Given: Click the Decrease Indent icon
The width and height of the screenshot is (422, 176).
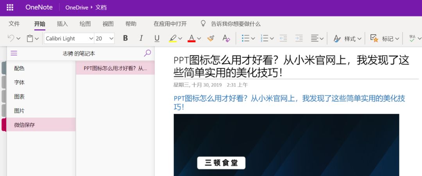Looking at the screenshot, I should [283, 39].
